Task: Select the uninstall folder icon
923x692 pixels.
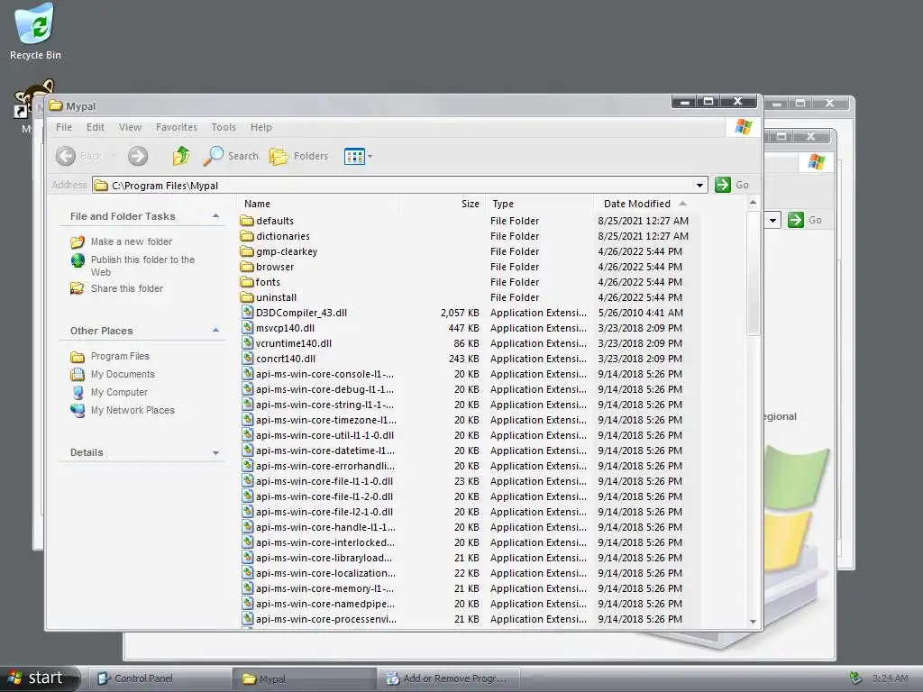Action: (x=247, y=297)
